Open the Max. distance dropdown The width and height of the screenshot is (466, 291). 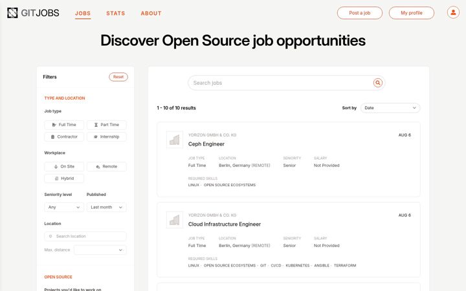[x=100, y=250]
